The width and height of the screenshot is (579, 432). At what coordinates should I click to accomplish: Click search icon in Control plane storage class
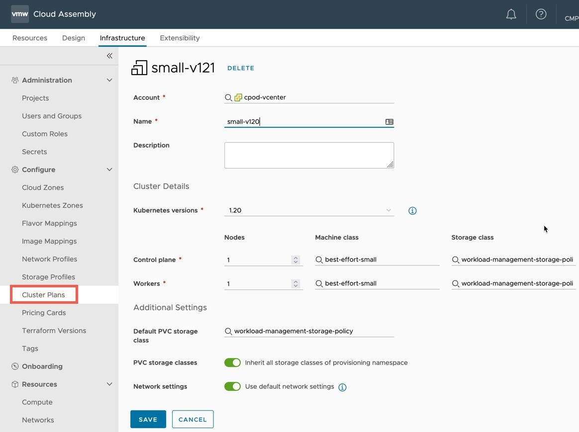(455, 259)
